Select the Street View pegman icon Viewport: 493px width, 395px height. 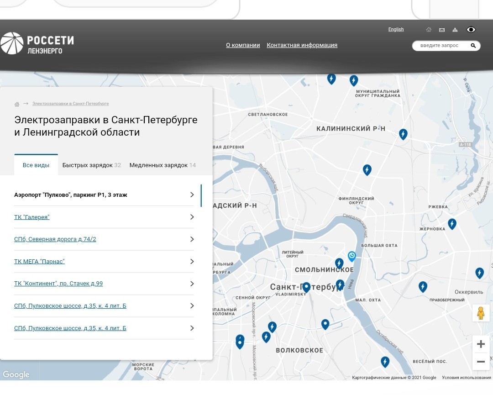pyautogui.click(x=480, y=313)
